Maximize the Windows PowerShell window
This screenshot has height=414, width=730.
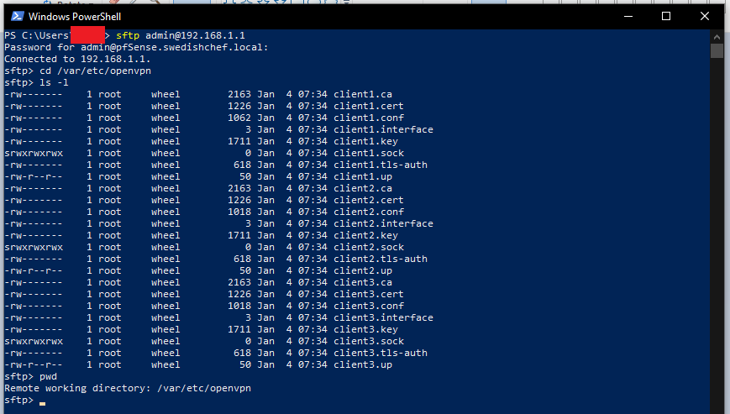(x=666, y=16)
